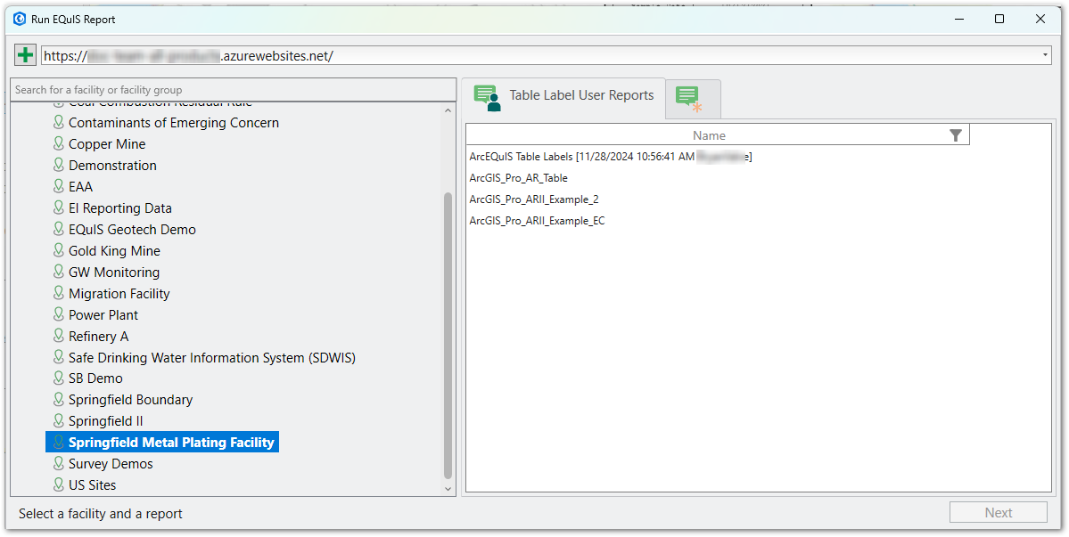Image resolution: width=1069 pixels, height=537 pixels.
Task: Click the facility list scrollbar thumb
Action: tap(448, 336)
